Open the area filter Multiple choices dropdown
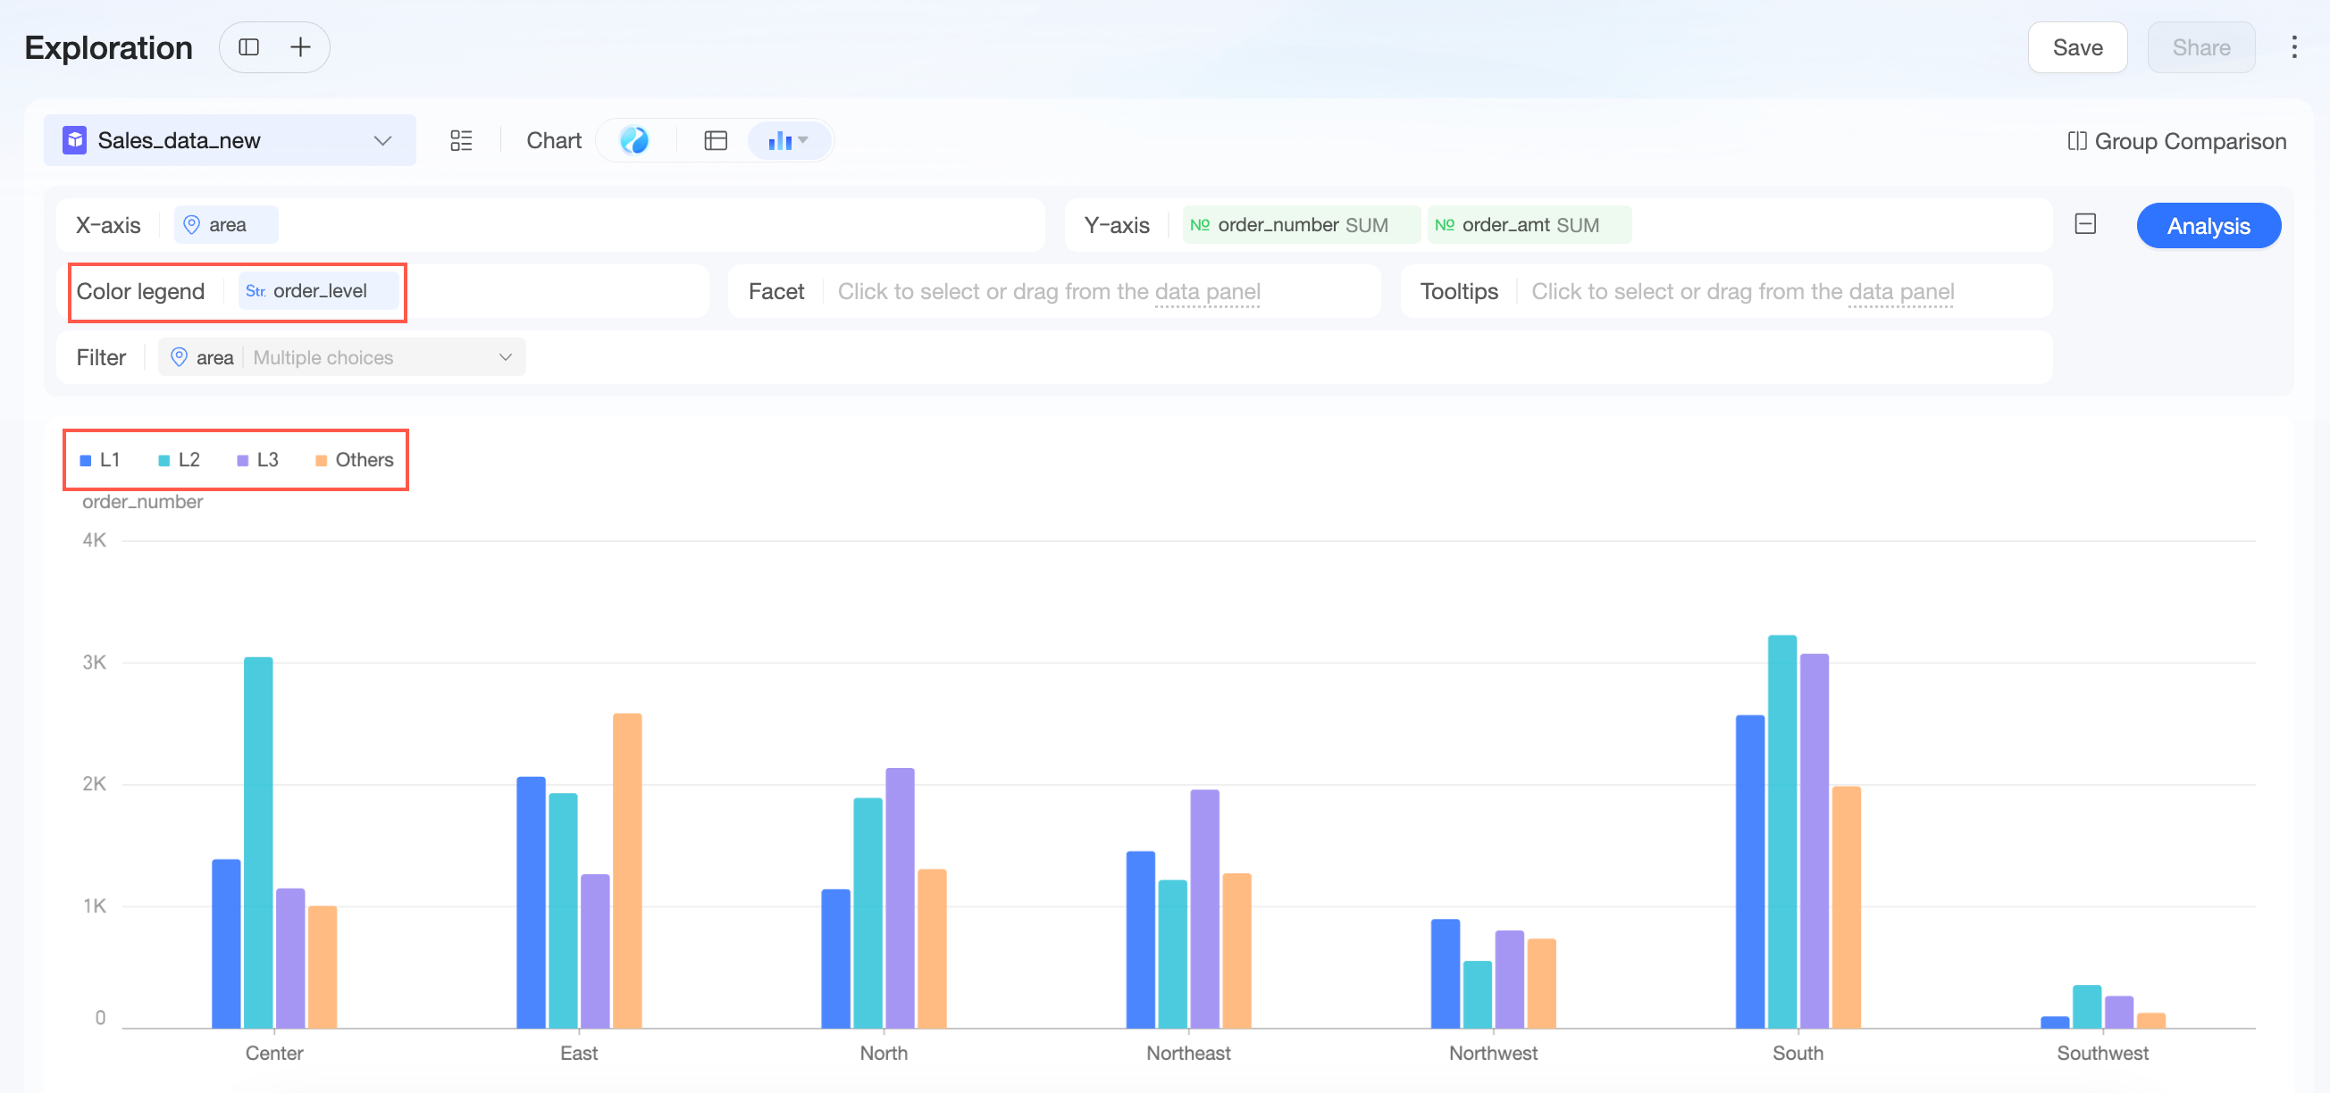Viewport: 2330px width, 1093px height. pyautogui.click(x=342, y=357)
